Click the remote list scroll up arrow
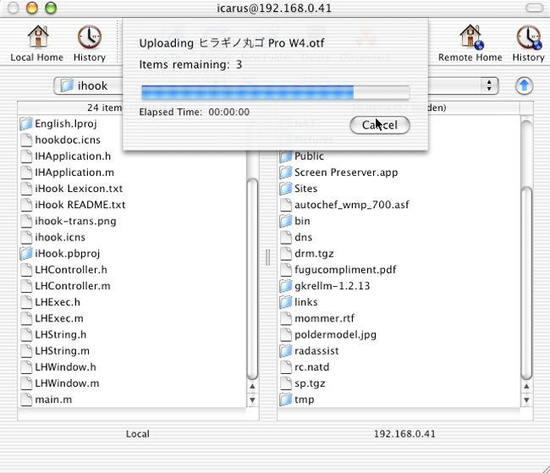Image resolution: width=550 pixels, height=473 pixels. 526,387
